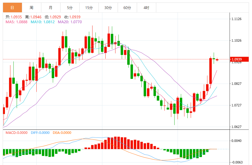Open the 60分 chart tab
Image resolution: width=252 pixels, height=165 pixels.
pyautogui.click(x=127, y=8)
